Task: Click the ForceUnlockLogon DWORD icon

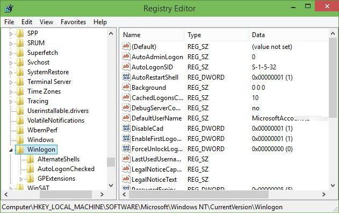Action: click(x=126, y=148)
